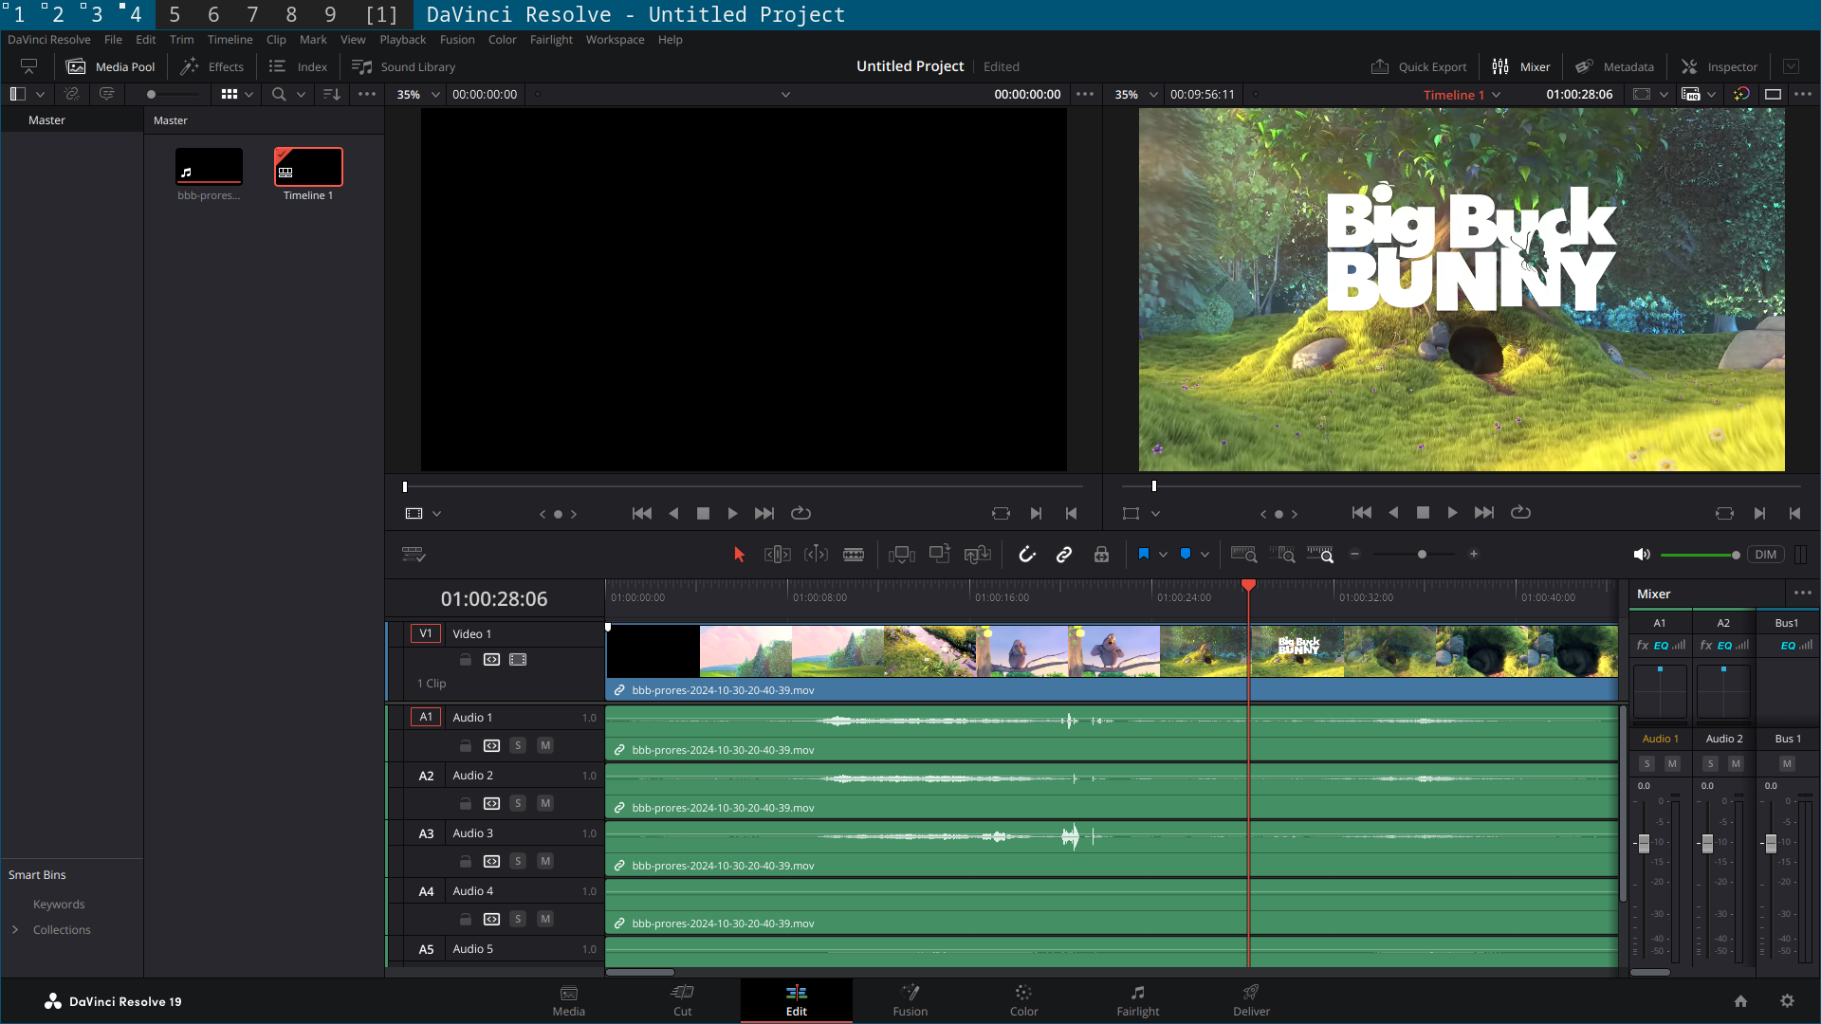Click the timeline viewer loop playback icon
Viewport: 1821px width, 1024px height.
[x=1520, y=513]
